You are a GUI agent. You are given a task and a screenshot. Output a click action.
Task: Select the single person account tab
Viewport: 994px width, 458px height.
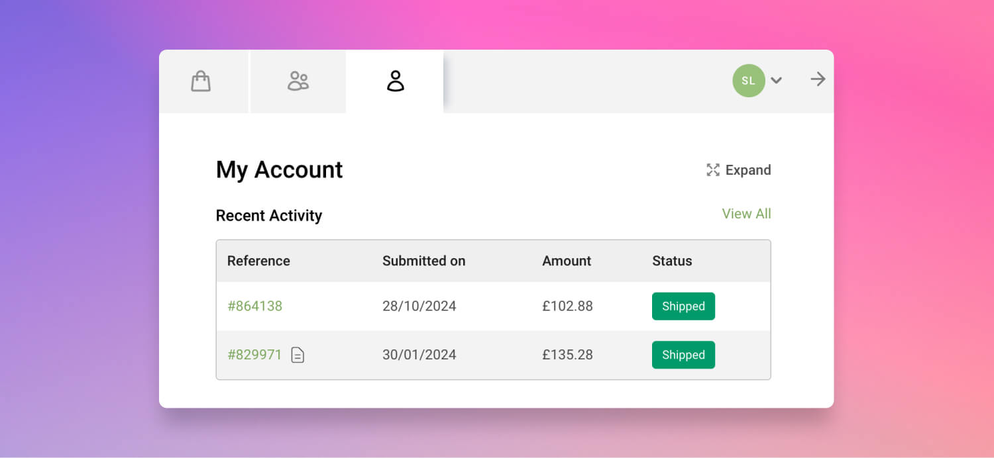click(395, 81)
